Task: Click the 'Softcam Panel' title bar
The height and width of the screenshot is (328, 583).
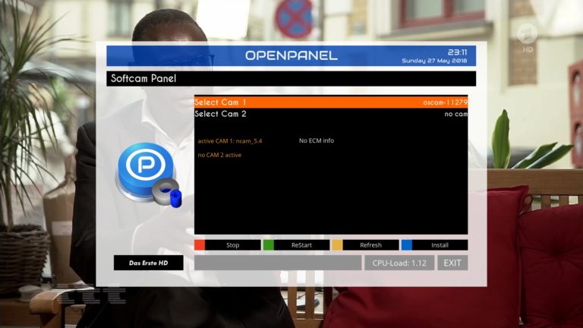Action: pyautogui.click(x=291, y=78)
